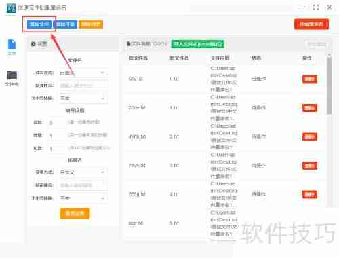Open the case conversion dropdown under 拓展名
The image size is (339, 258).
(83, 198)
